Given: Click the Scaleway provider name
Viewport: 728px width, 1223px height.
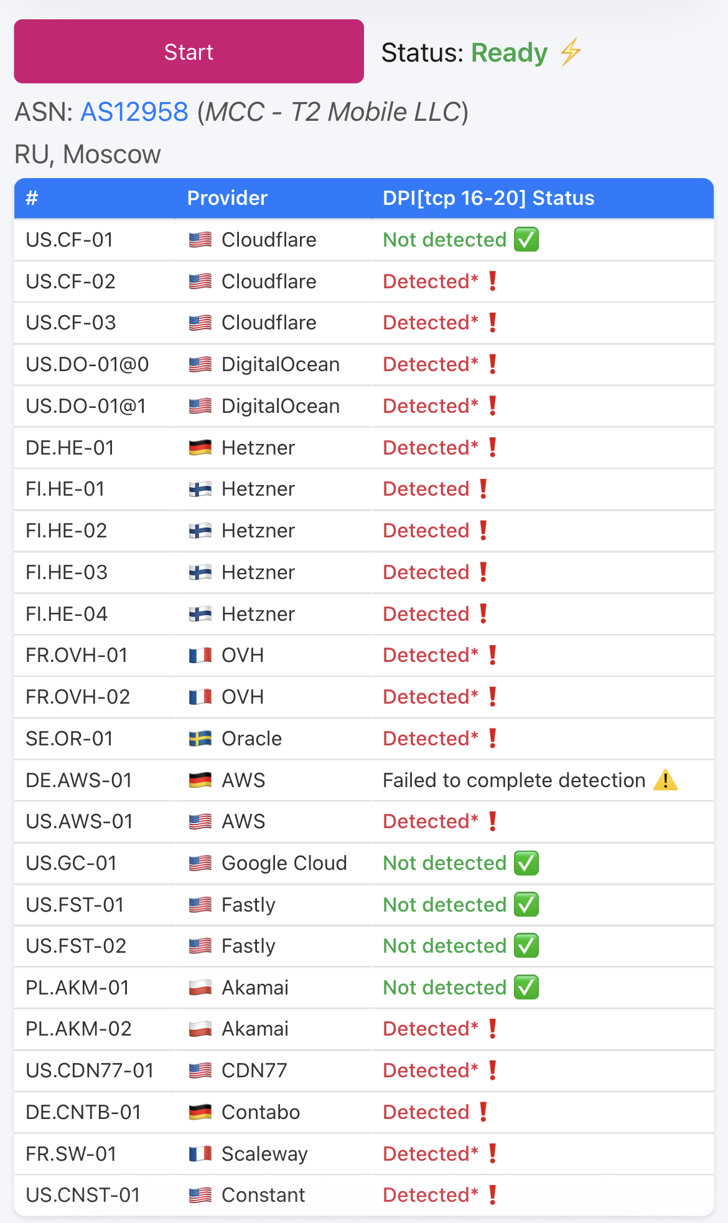Looking at the screenshot, I should (264, 1154).
